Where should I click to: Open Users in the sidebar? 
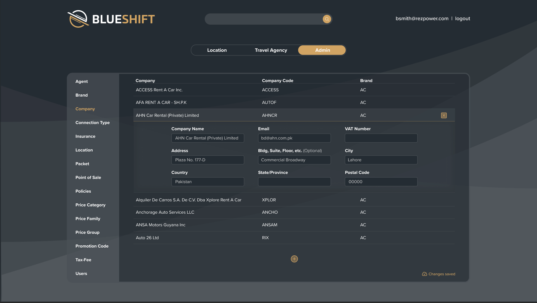tap(81, 274)
